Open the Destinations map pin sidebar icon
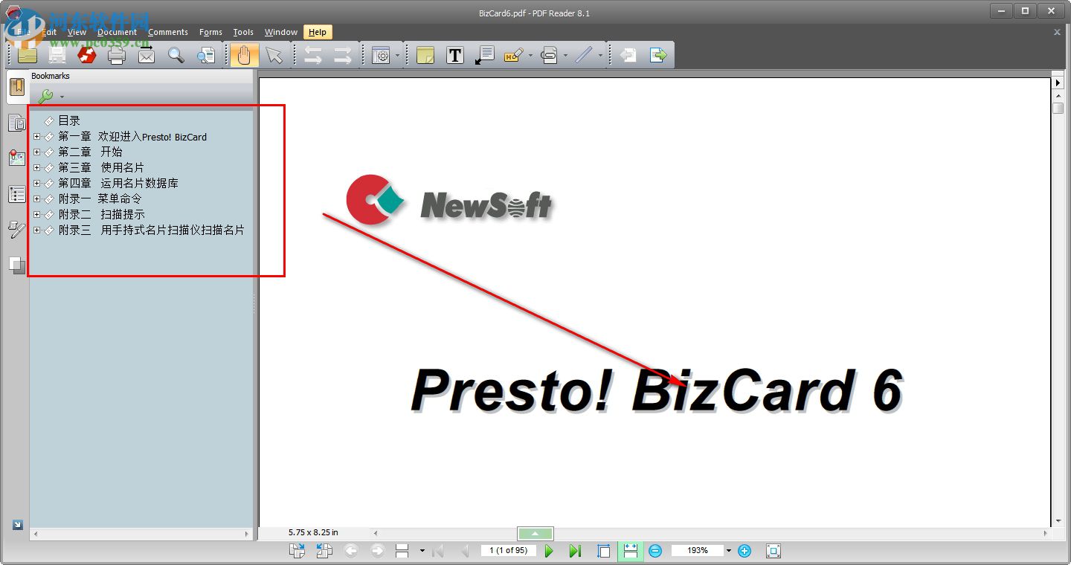Image resolution: width=1071 pixels, height=565 pixels. pyautogui.click(x=16, y=158)
